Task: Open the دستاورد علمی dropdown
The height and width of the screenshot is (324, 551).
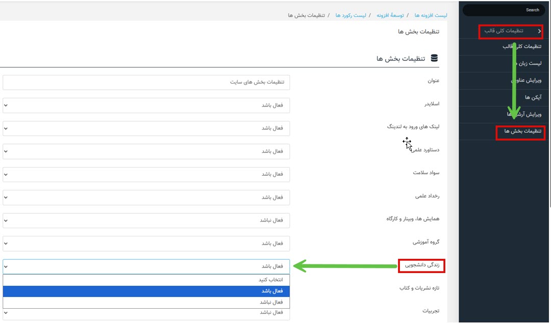Action: [x=146, y=151]
